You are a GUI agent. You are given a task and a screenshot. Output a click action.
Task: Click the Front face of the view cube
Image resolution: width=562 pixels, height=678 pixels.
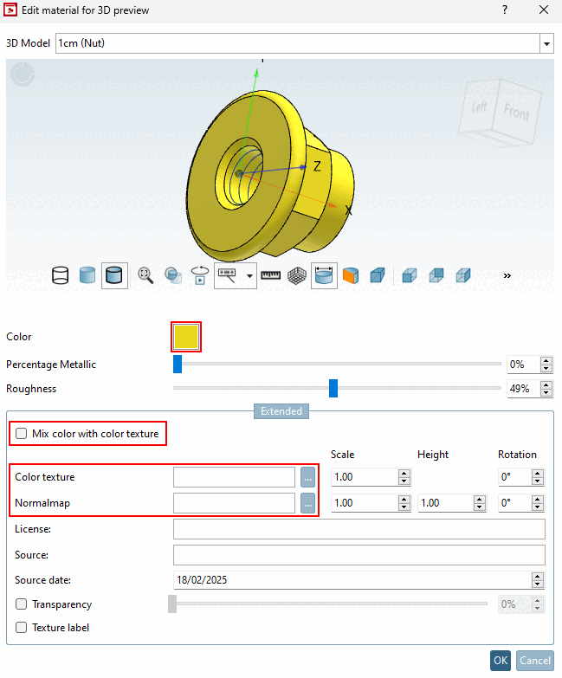(517, 113)
